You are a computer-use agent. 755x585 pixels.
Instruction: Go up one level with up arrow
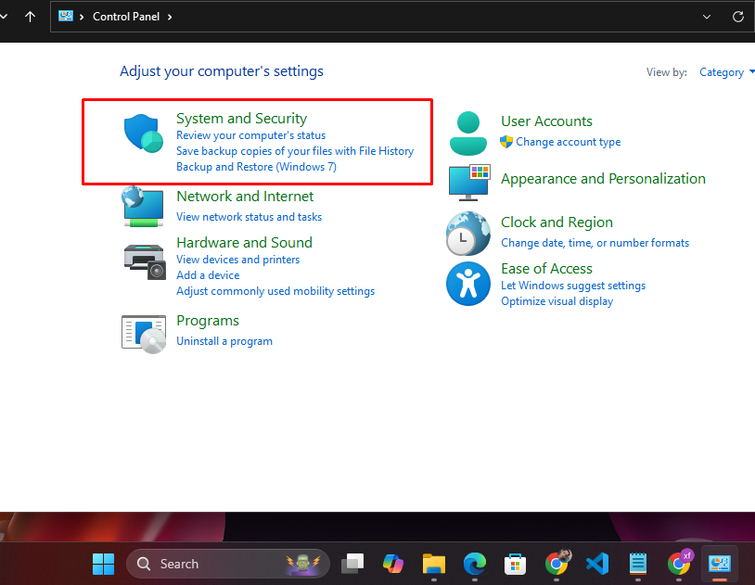point(31,17)
